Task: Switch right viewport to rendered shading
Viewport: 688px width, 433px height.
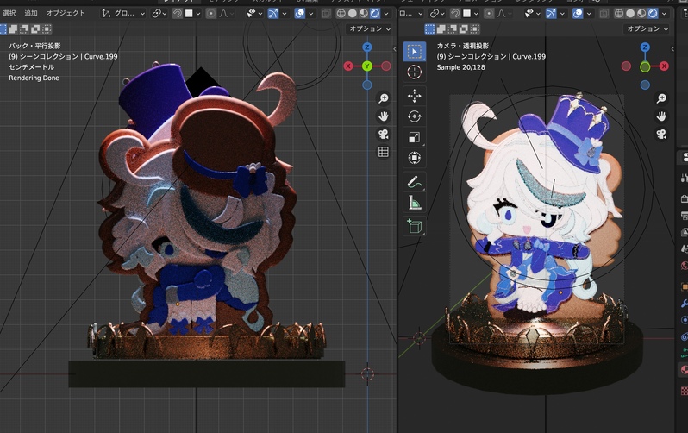Action: (653, 14)
